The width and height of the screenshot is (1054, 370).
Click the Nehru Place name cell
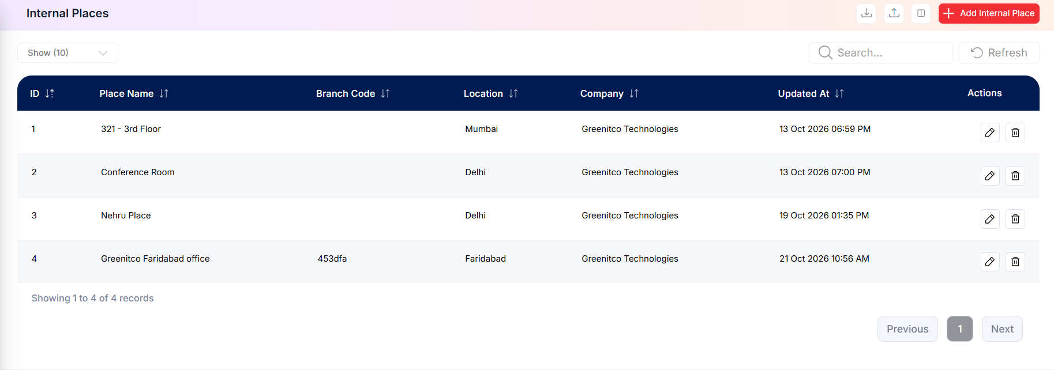(126, 216)
